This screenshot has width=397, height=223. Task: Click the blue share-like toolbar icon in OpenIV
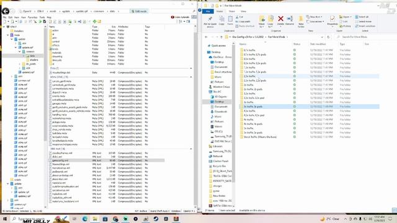point(79,22)
